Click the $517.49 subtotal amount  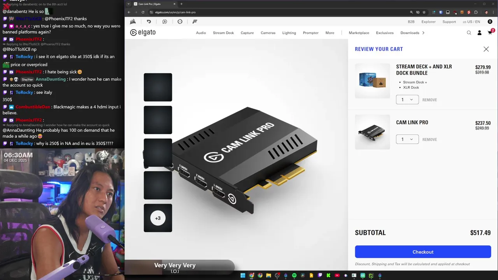[480, 233]
